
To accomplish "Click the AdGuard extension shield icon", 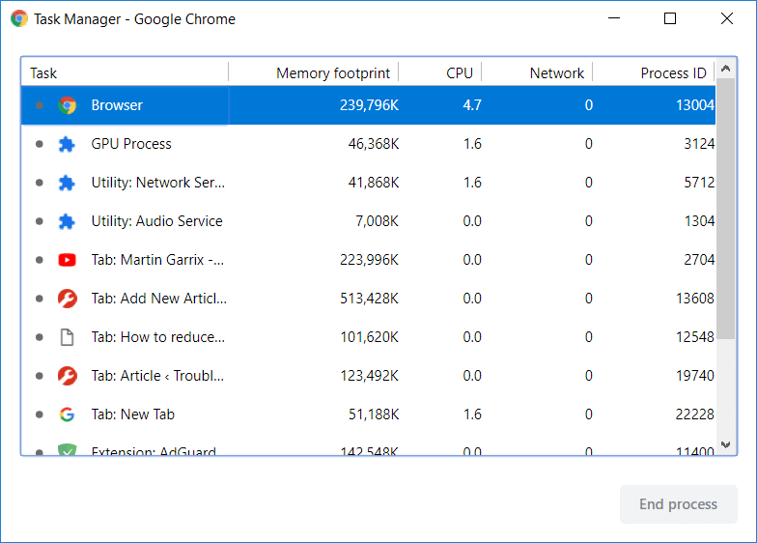I will [x=67, y=450].
